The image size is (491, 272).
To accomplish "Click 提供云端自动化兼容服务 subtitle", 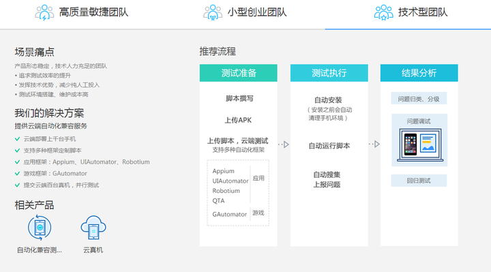I will click(x=50, y=126).
